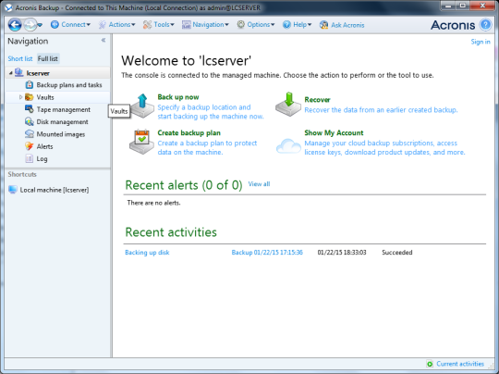Click Show My Account heading

(334, 133)
